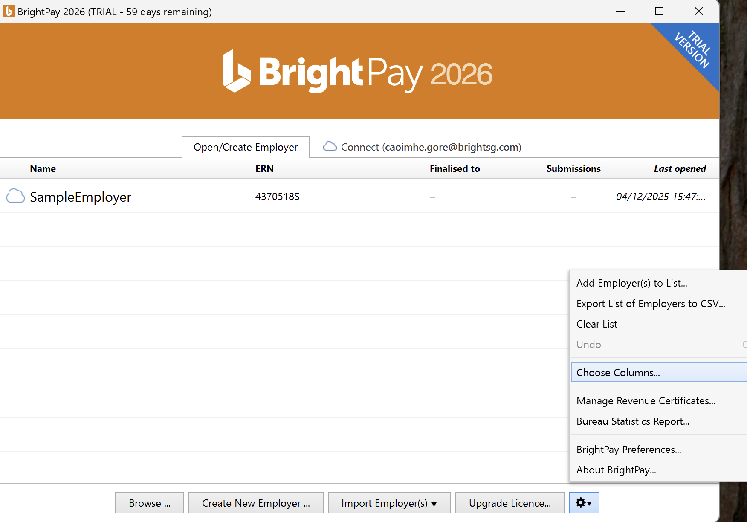This screenshot has width=747, height=522.
Task: Open BrightPay Preferences... from menu
Action: point(628,449)
